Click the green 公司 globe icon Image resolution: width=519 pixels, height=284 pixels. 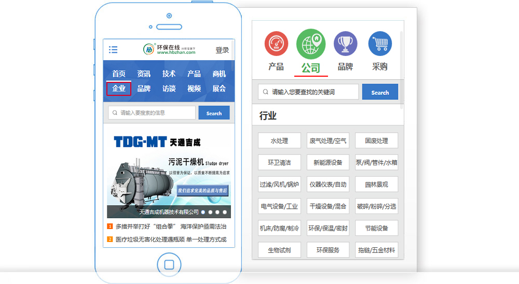[x=311, y=44]
